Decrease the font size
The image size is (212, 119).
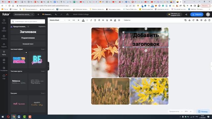pyautogui.click(x=69, y=20)
